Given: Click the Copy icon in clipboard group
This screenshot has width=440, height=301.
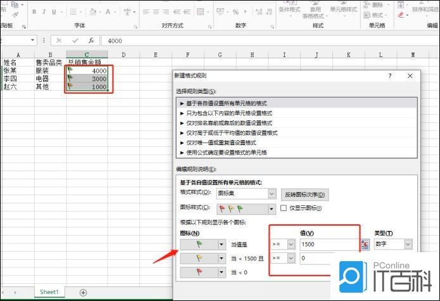Looking at the screenshot, I should pyautogui.click(x=15, y=4).
